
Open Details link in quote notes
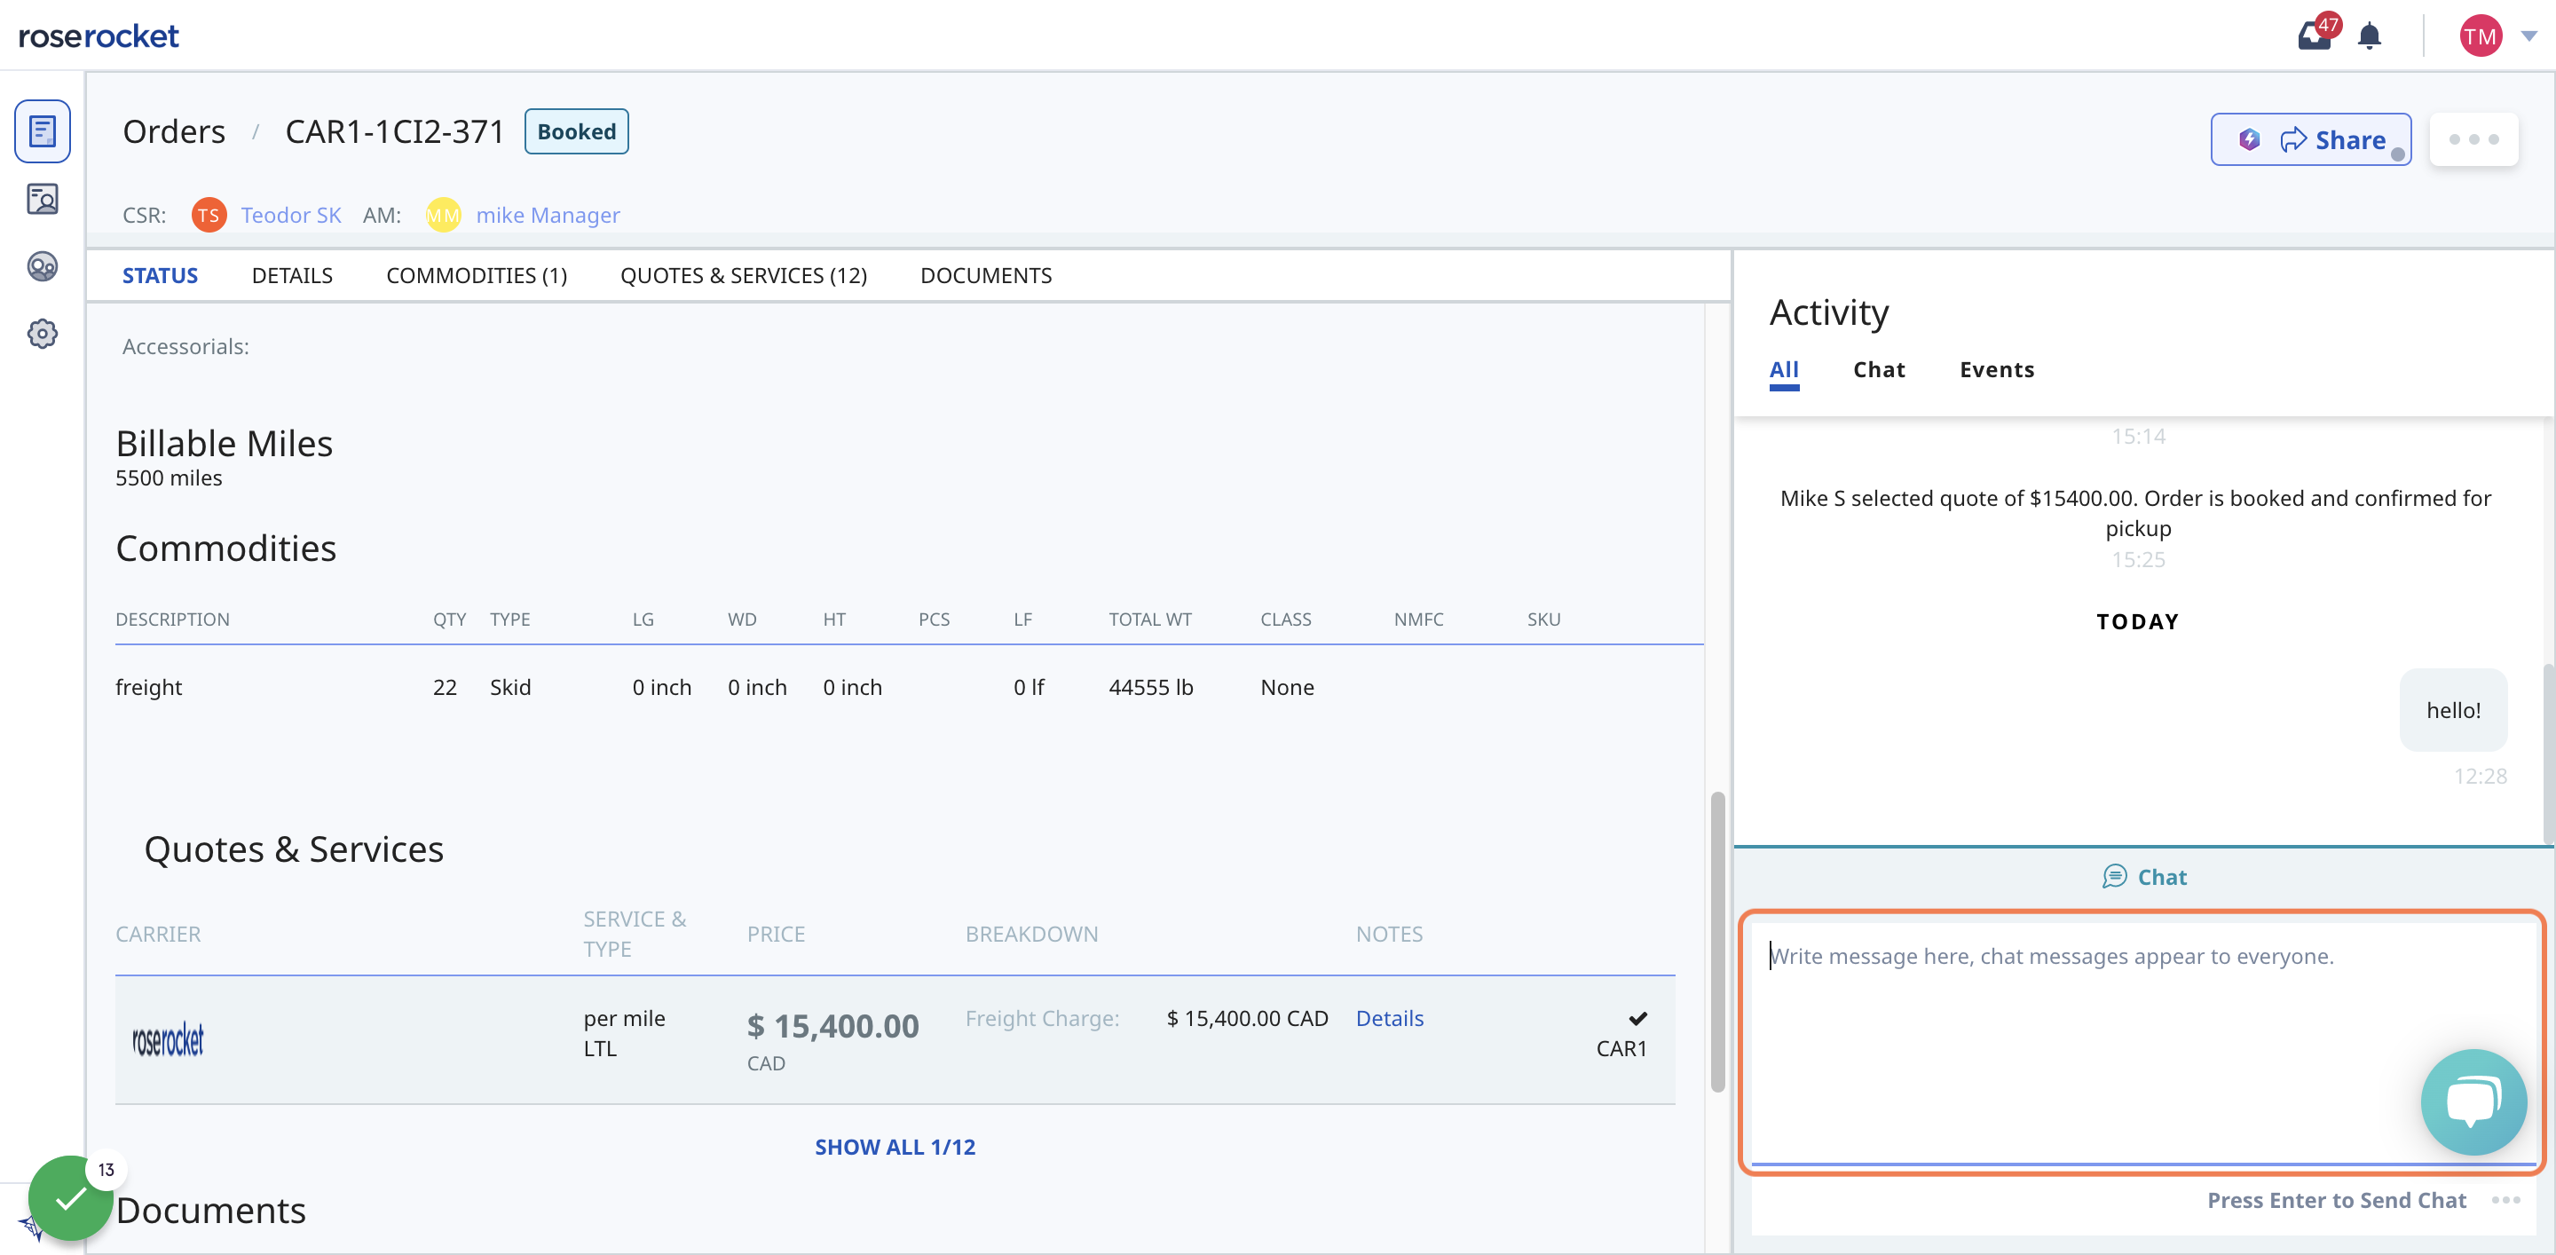tap(1389, 1019)
